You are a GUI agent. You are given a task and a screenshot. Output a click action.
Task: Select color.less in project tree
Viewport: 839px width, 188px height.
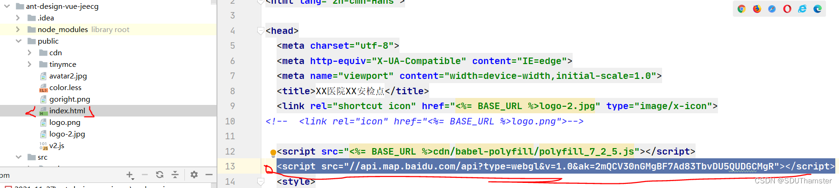[65, 88]
